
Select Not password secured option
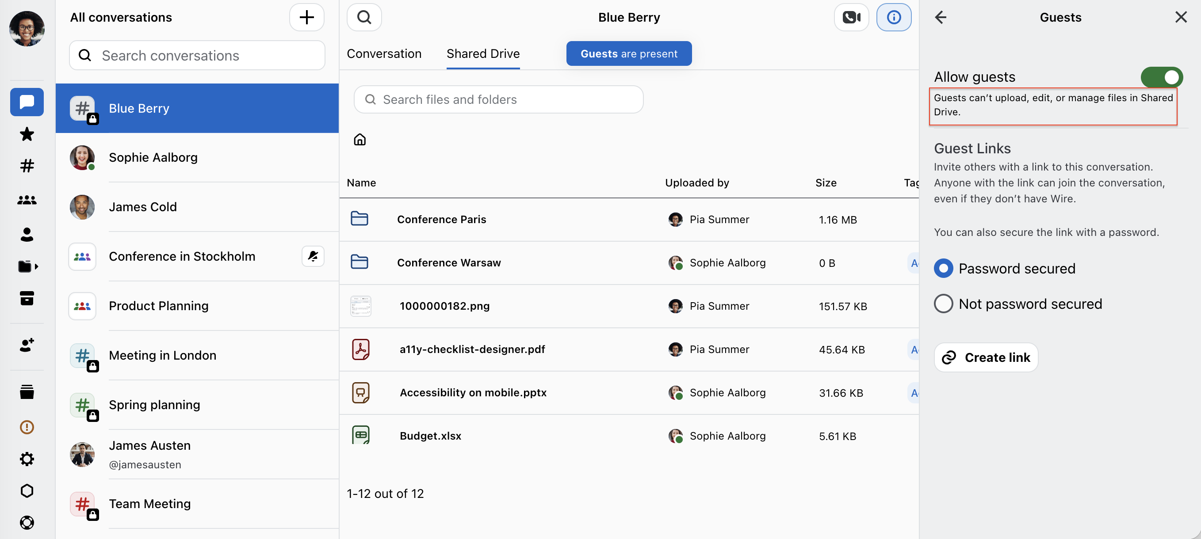pos(1018,304)
